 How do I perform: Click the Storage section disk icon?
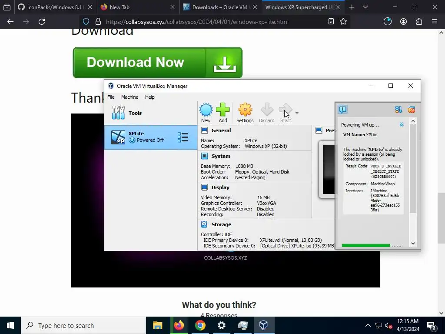pyautogui.click(x=204, y=224)
